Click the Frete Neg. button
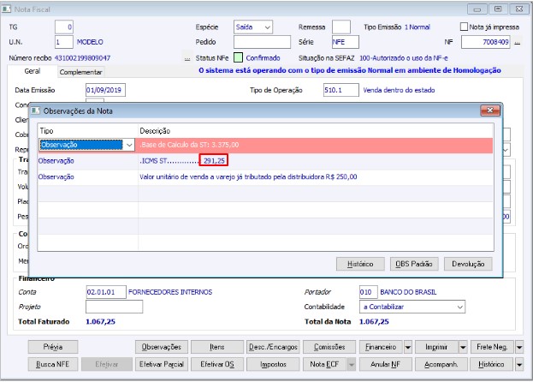This screenshot has height=382, width=533. tap(492, 347)
